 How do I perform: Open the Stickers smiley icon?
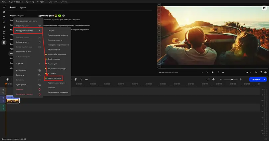[x=4, y=32]
